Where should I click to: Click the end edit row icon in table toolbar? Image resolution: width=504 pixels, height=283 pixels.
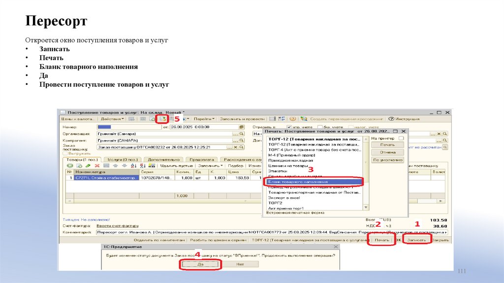pos(106,166)
